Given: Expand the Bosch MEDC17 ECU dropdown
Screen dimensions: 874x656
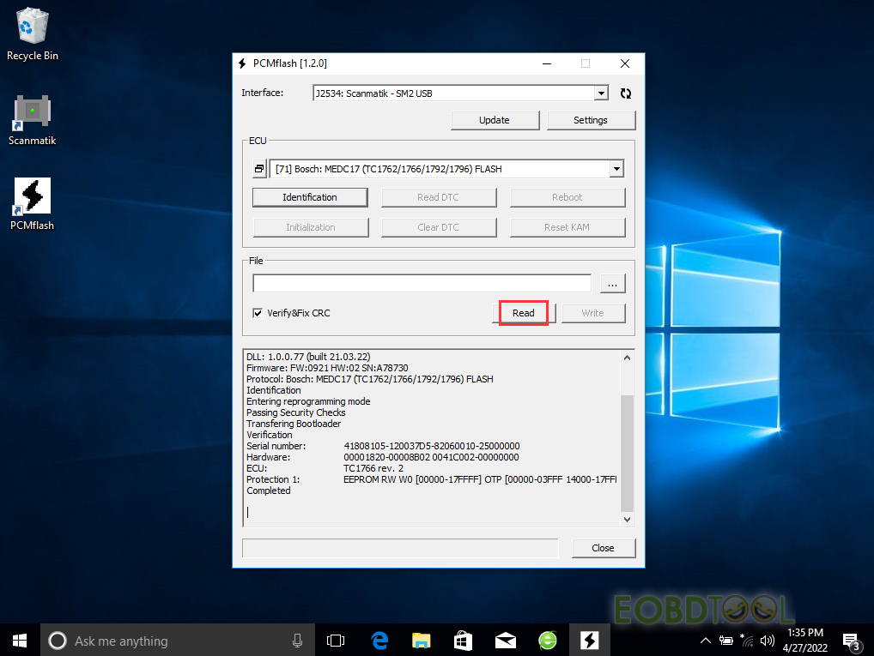Looking at the screenshot, I should point(616,170).
